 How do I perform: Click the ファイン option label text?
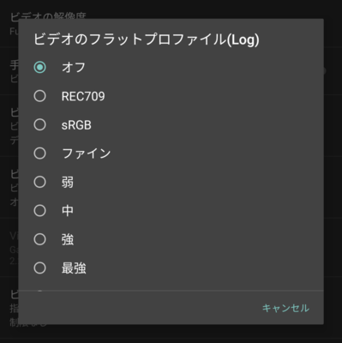pyautogui.click(x=87, y=153)
